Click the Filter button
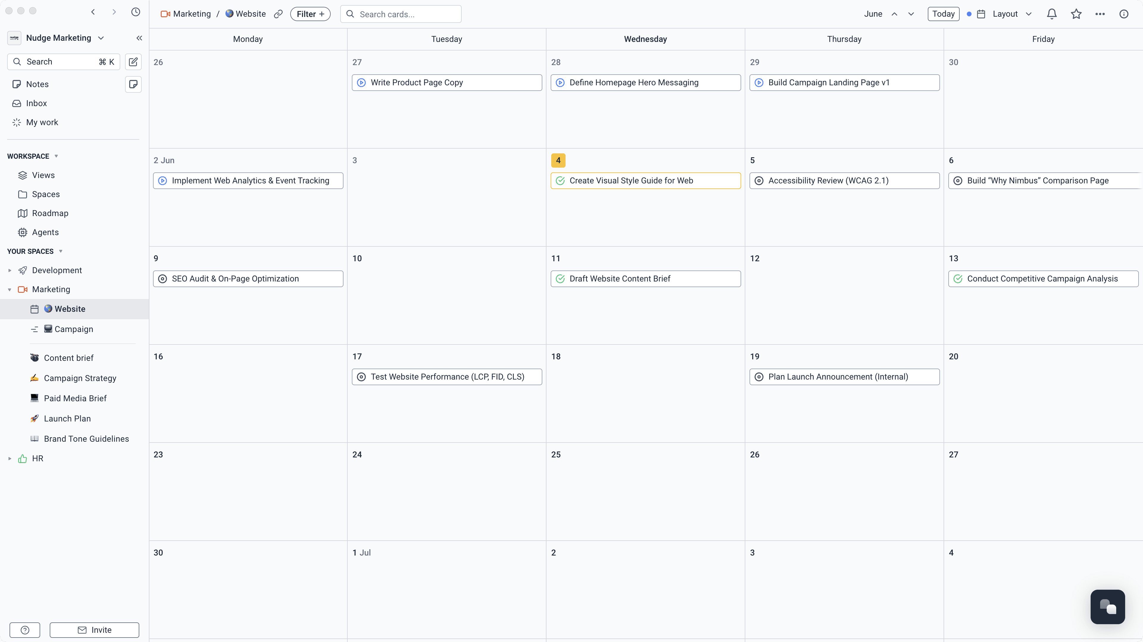 pos(310,14)
